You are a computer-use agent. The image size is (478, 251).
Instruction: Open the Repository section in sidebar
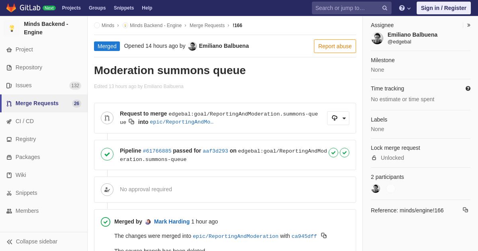coord(44,67)
